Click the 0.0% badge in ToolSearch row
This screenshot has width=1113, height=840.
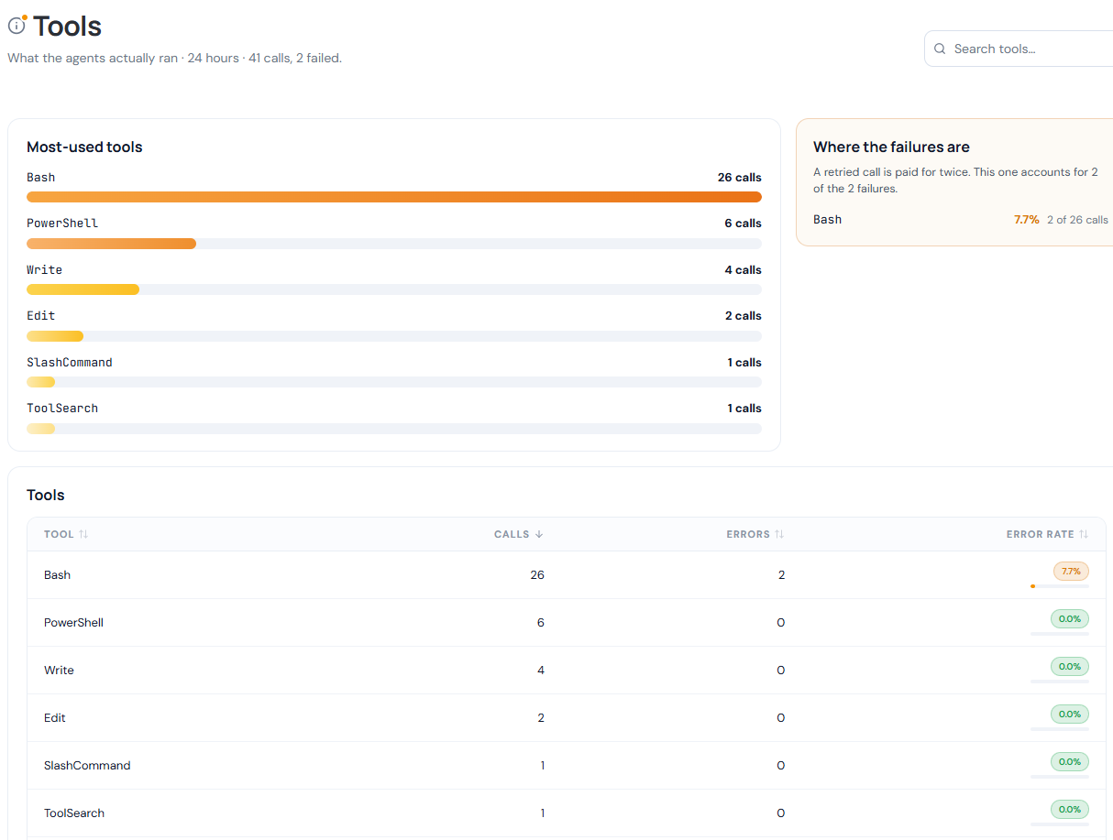coord(1070,809)
